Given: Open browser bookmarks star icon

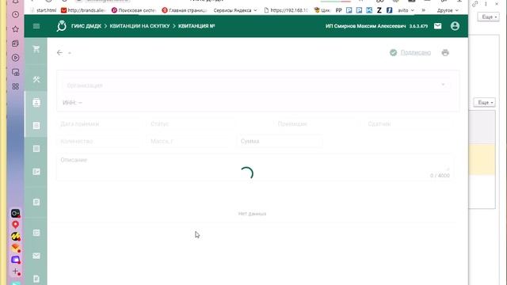Looking at the screenshot, I should [15, 29].
